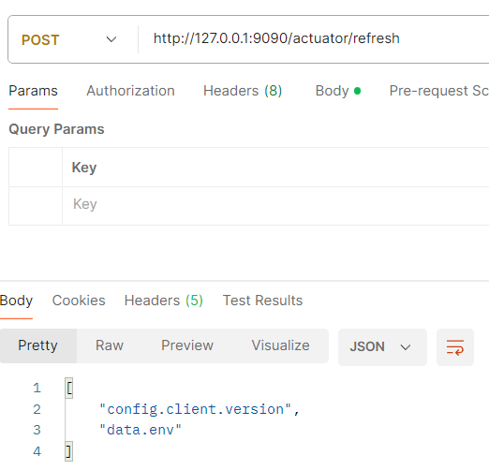
Task: Open the request Body tab
Action: (x=338, y=91)
